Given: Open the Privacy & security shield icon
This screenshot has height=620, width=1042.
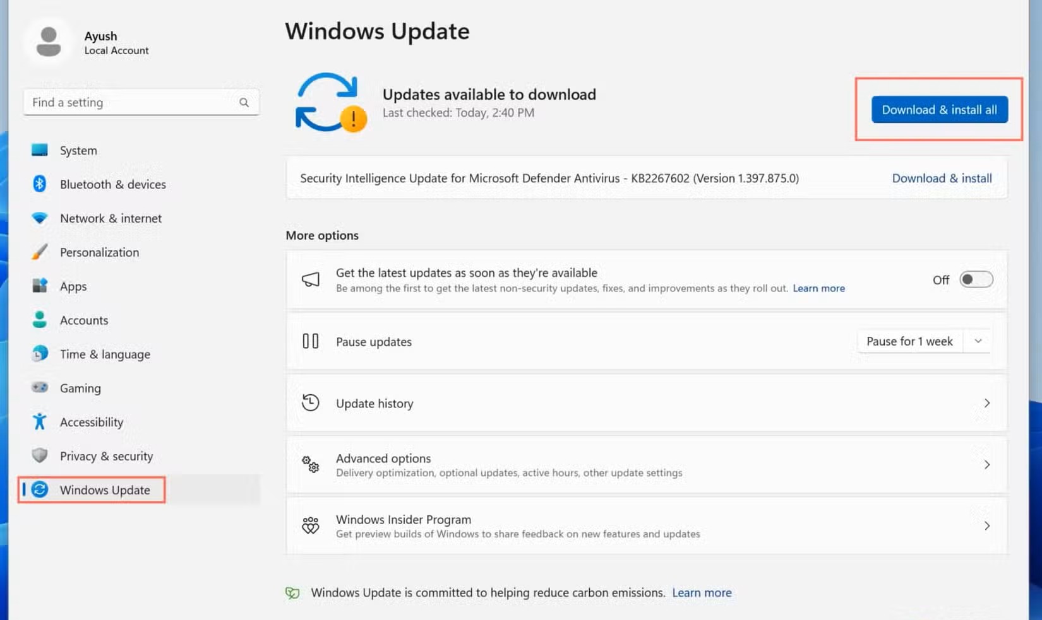Looking at the screenshot, I should tap(39, 455).
